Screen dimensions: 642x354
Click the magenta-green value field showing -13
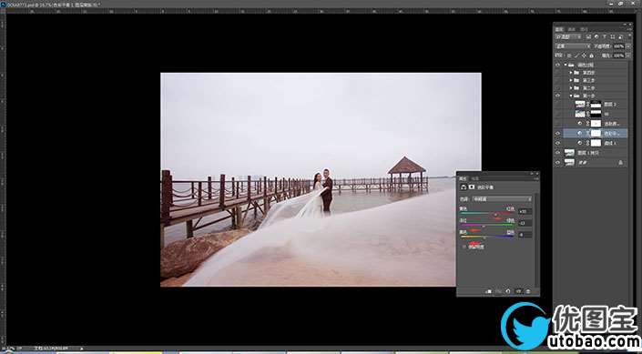tap(525, 223)
